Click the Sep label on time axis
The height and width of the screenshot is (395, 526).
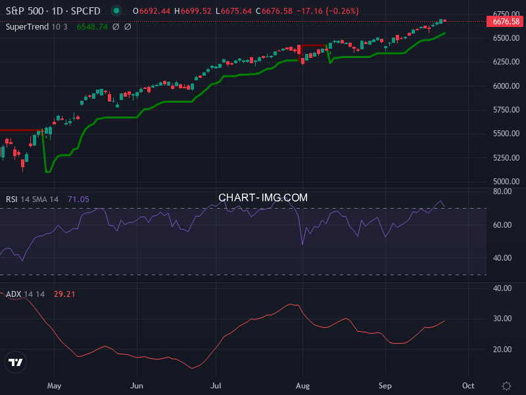tap(385, 385)
